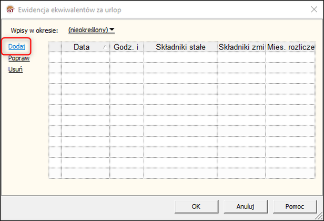
Task: Click the grid's top-left corner header cell
Action: [55, 47]
